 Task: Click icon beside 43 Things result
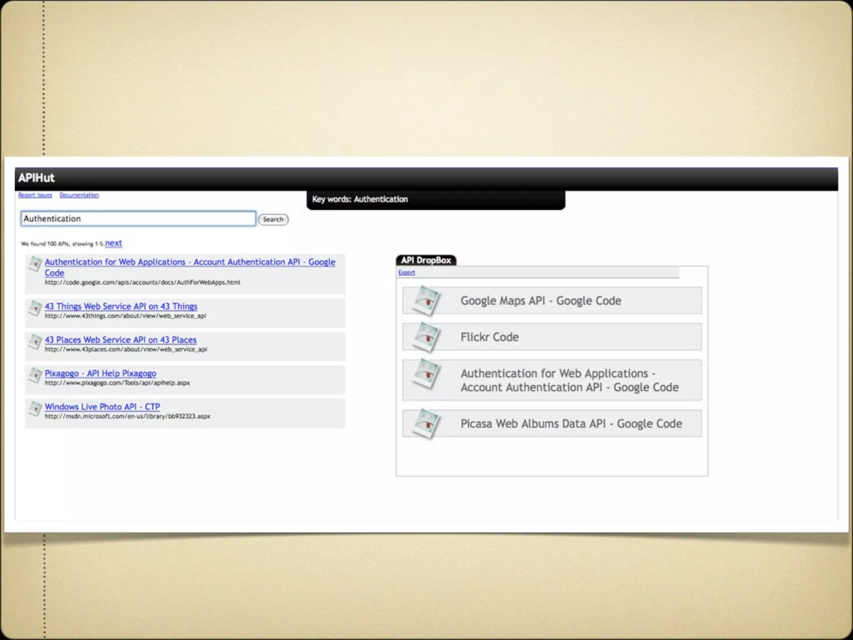tap(35, 308)
